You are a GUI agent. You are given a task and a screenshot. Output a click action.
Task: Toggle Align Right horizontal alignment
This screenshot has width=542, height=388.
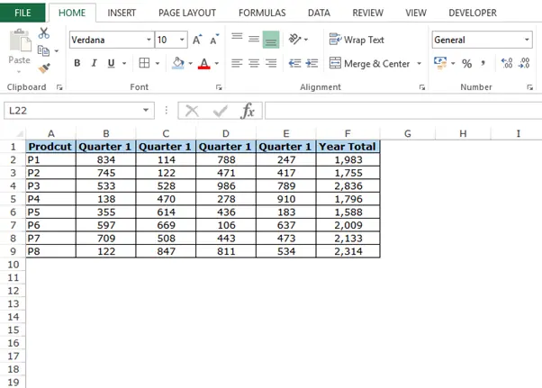tap(271, 63)
